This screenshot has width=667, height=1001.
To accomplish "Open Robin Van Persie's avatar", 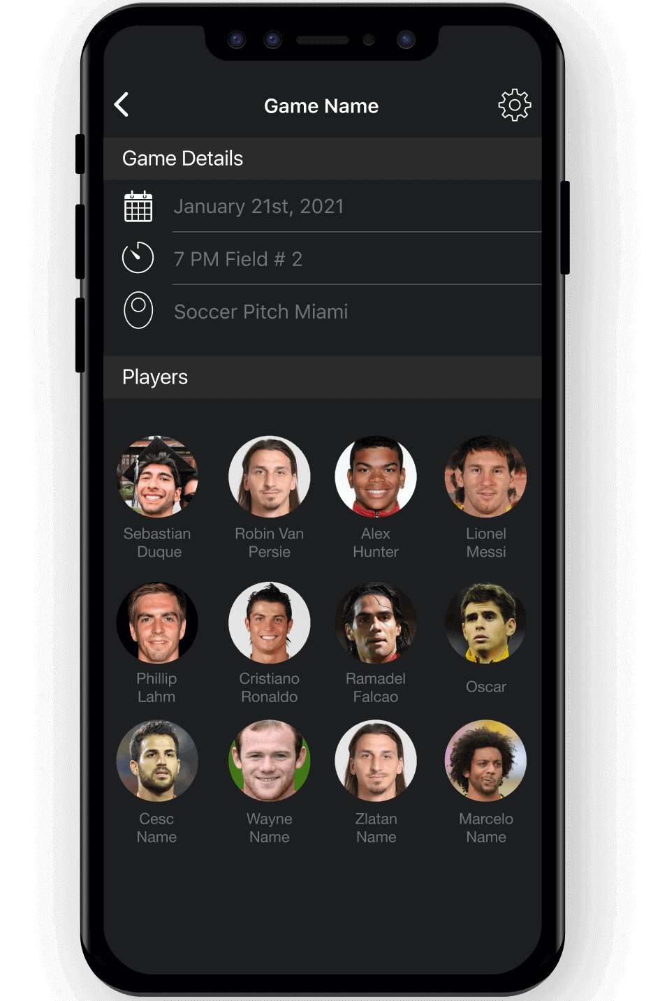I will coord(270,476).
